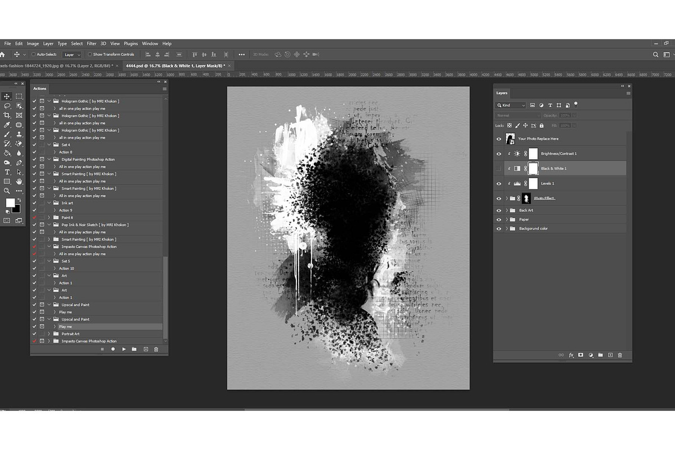
Task: Open the Image menu
Action: coord(33,43)
